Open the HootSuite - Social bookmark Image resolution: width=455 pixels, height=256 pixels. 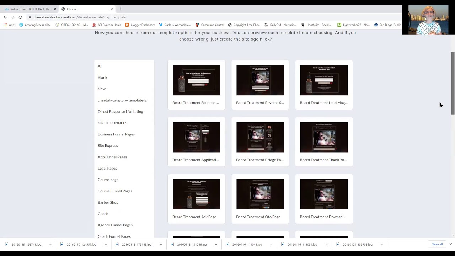click(316, 25)
